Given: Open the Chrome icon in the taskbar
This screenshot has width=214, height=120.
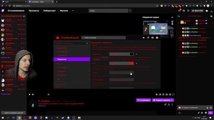Looking at the screenshot, I should tap(19, 118).
